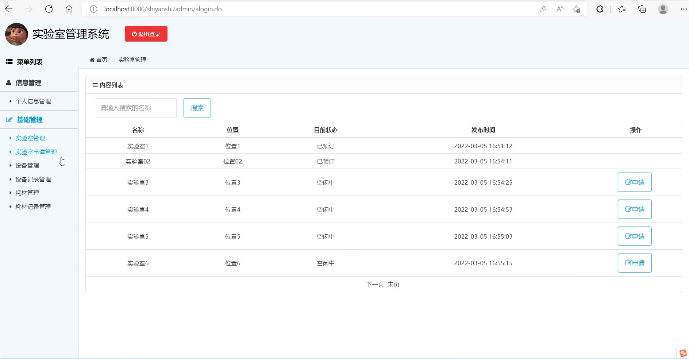Viewport: 689px width, 359px height.
Task: Open browser settings ellipsis menu
Action: click(684, 9)
